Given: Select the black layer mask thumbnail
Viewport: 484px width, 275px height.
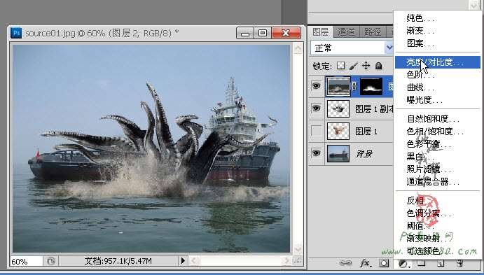Looking at the screenshot, I should (371, 86).
